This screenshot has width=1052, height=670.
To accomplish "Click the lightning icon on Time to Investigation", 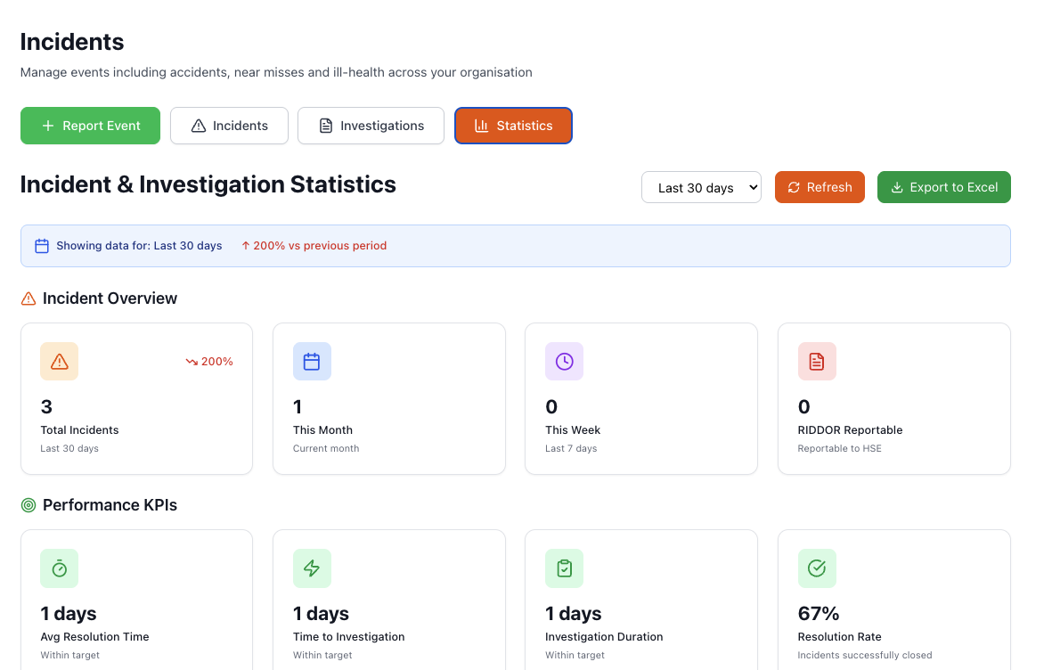I will click(312, 568).
